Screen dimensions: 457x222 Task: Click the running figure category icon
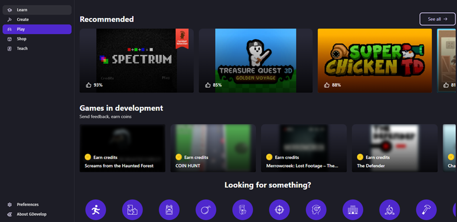click(x=96, y=210)
